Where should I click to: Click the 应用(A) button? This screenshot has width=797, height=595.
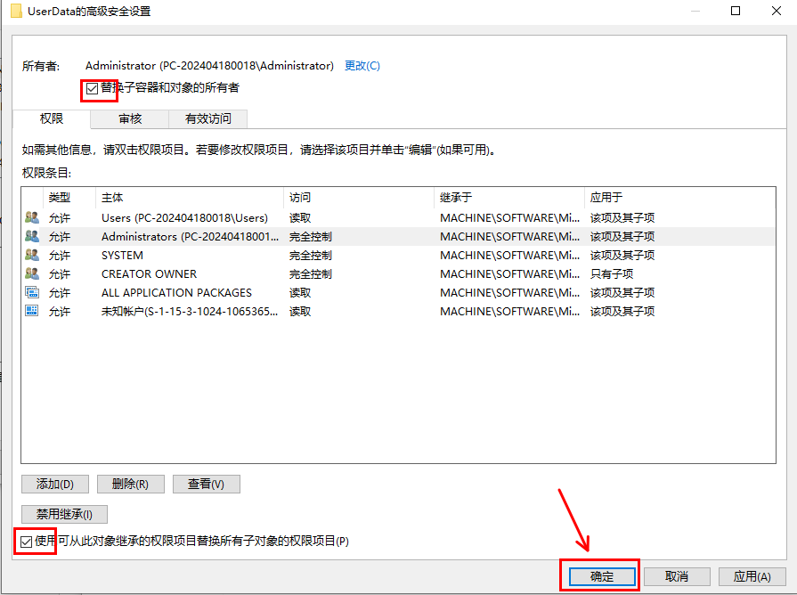point(752,576)
